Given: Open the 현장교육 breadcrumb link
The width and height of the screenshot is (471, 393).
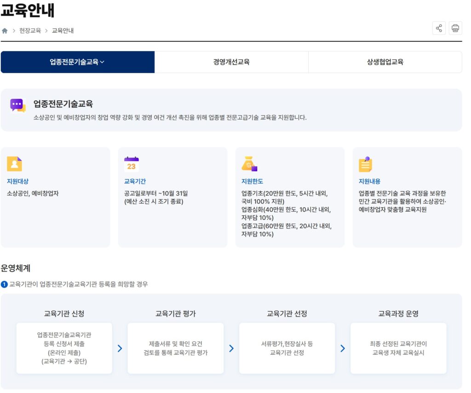Looking at the screenshot, I should coord(30,31).
